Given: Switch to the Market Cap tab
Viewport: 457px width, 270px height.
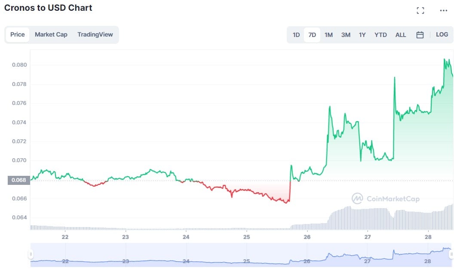Looking at the screenshot, I should 51,34.
